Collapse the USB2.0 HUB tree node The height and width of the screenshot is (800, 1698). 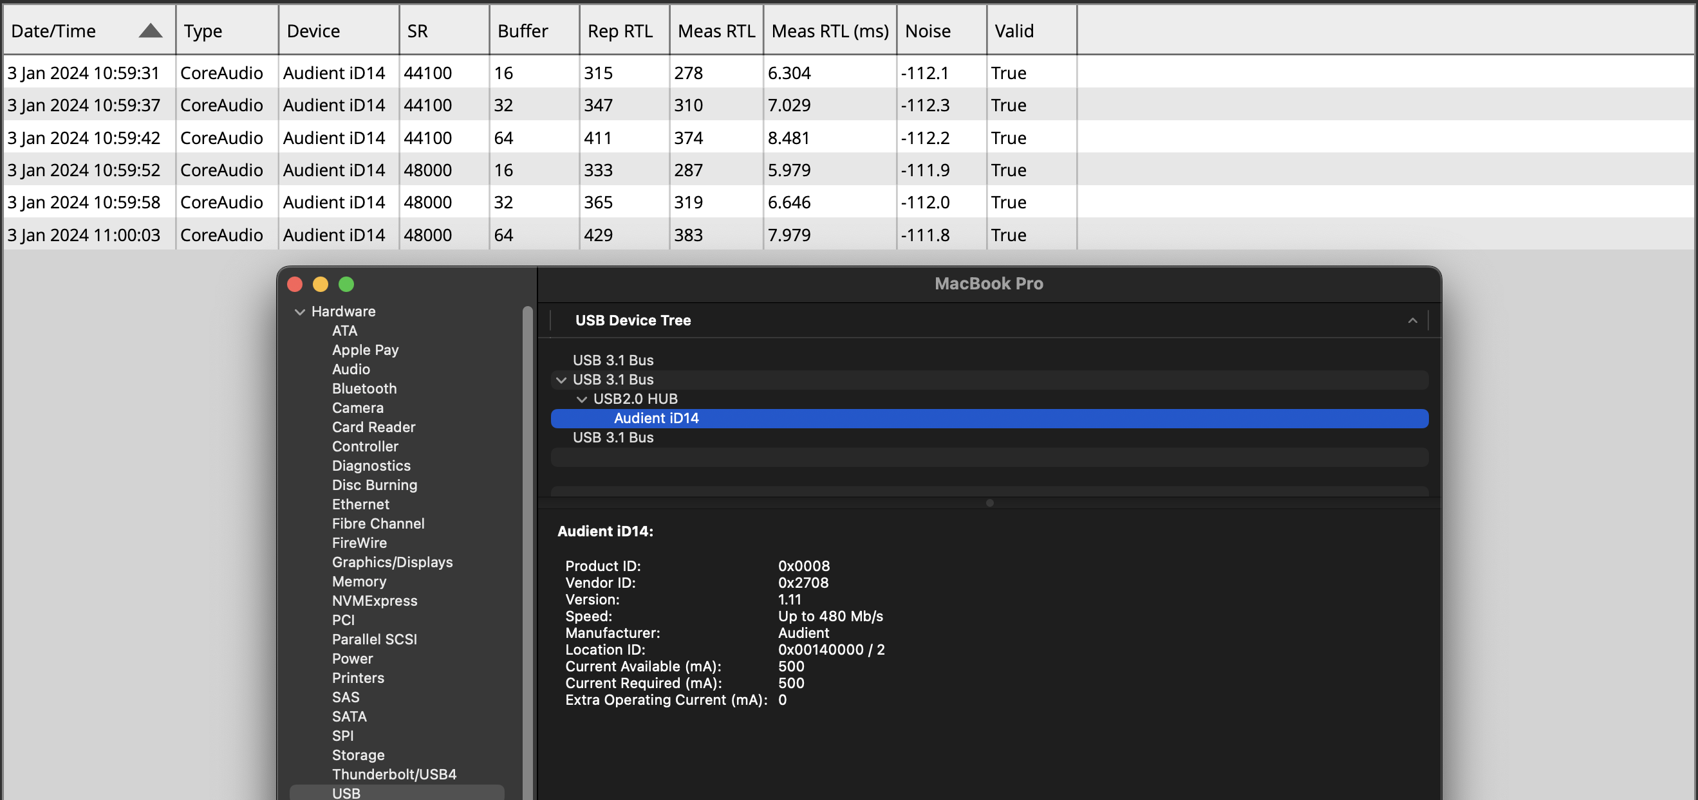click(x=581, y=399)
